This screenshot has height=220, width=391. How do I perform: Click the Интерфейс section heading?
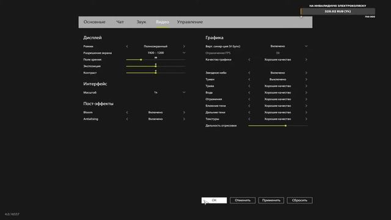(x=95, y=84)
